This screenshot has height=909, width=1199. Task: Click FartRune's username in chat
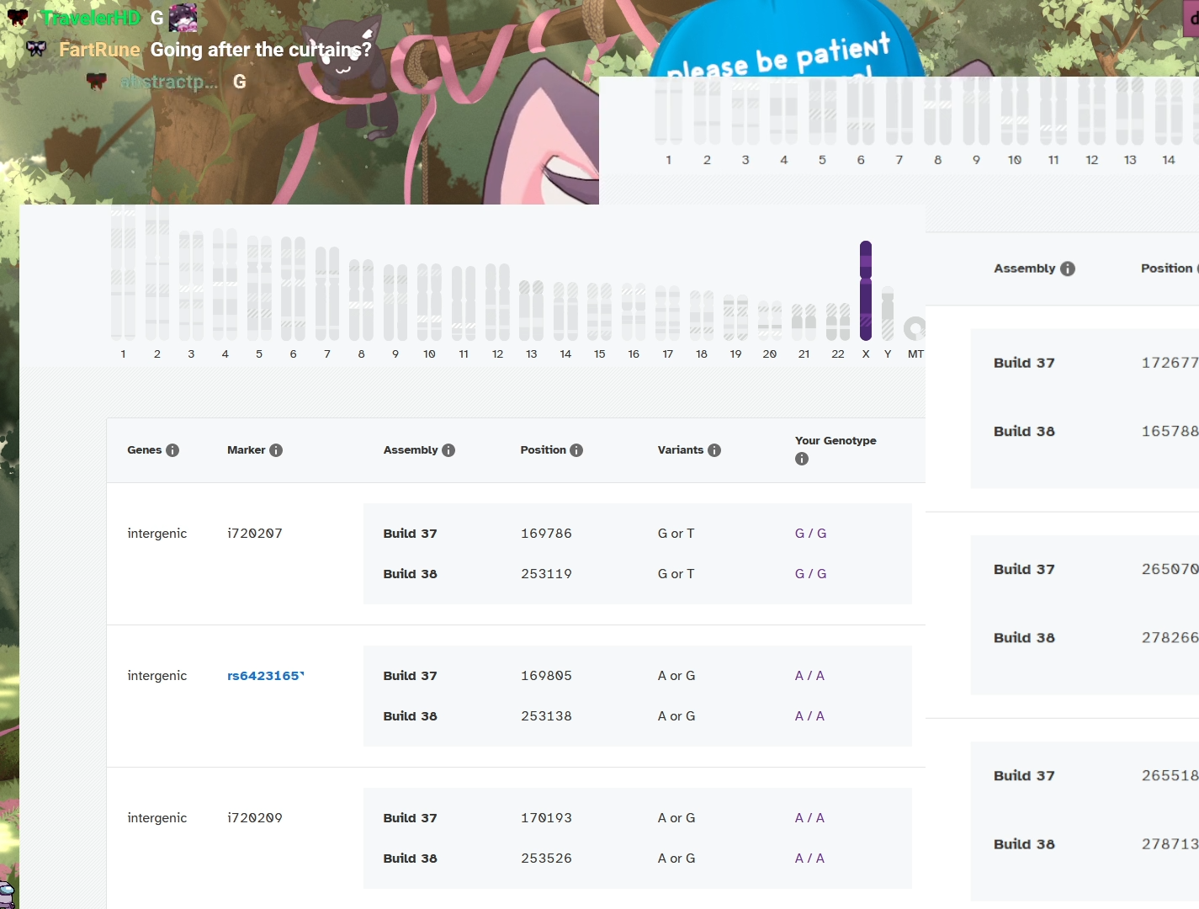coord(99,50)
